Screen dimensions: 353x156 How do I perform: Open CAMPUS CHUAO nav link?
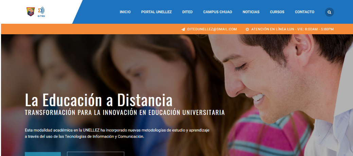point(217,12)
